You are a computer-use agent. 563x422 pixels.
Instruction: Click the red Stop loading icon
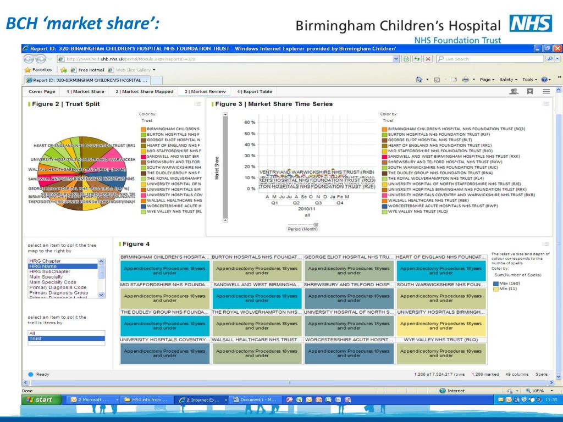pos(428,59)
